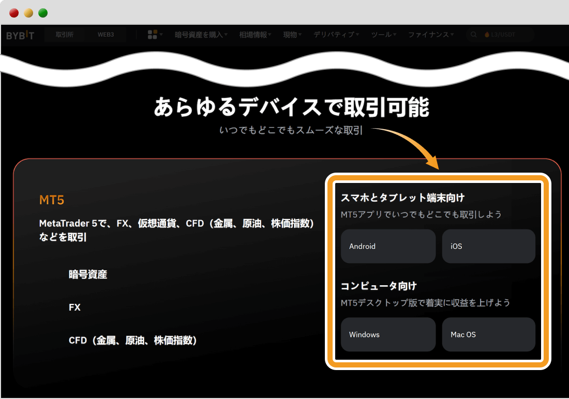Click the Bybit logo
This screenshot has height=399, width=569.
pyautogui.click(x=20, y=35)
